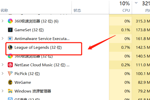Click the Windows 资源管理器 folder icon
This screenshot has height=100, width=150.
[10, 91]
